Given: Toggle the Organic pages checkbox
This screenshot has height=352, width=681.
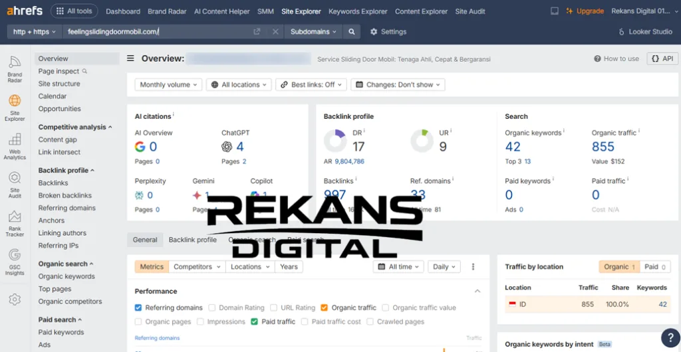Looking at the screenshot, I should coord(138,321).
